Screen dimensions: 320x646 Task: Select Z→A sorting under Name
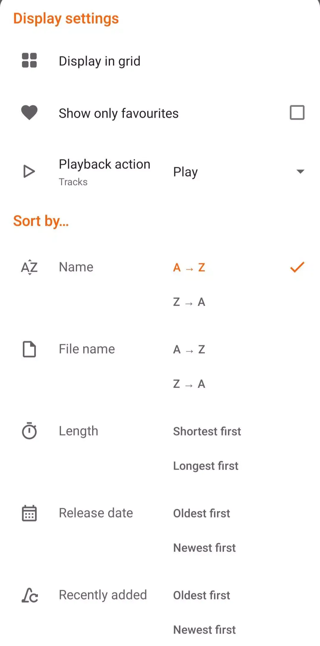tap(189, 302)
